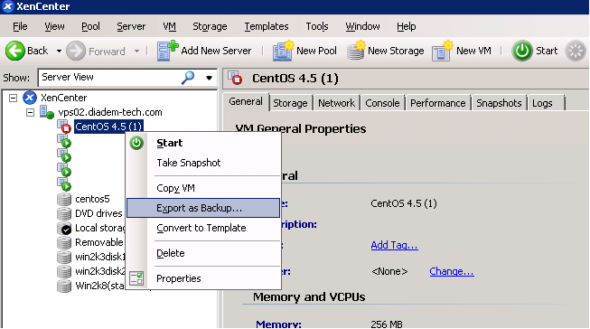Open the View menu
The image size is (590, 329).
pyautogui.click(x=54, y=26)
